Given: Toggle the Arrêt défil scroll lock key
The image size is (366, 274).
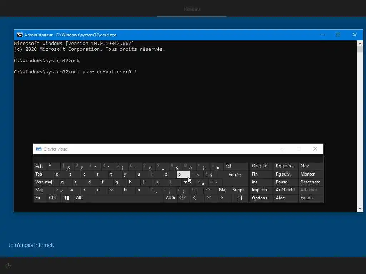Looking at the screenshot, I should (x=285, y=190).
